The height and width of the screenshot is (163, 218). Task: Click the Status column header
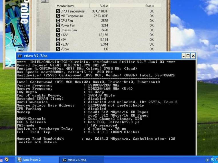132,6
